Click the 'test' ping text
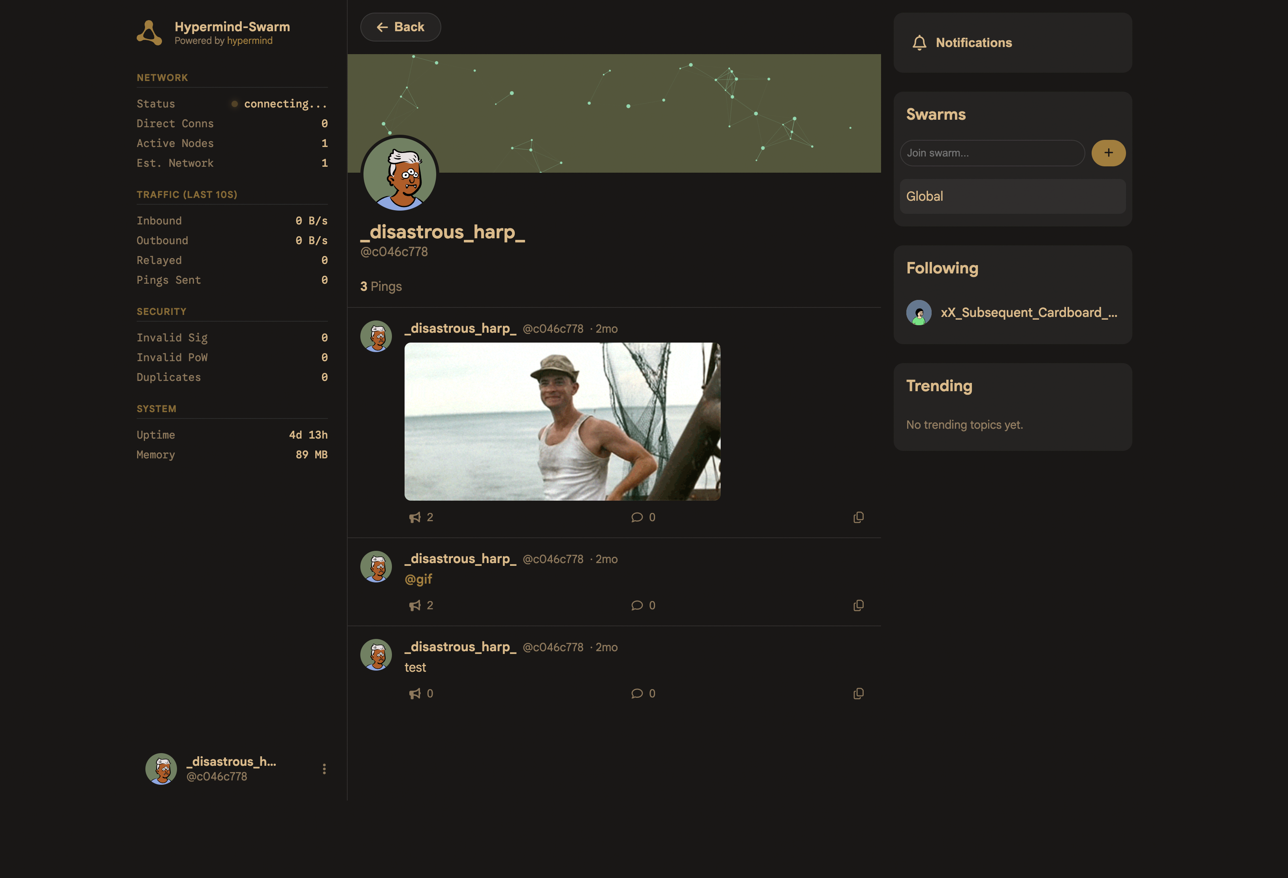Image resolution: width=1288 pixels, height=878 pixels. pos(415,667)
